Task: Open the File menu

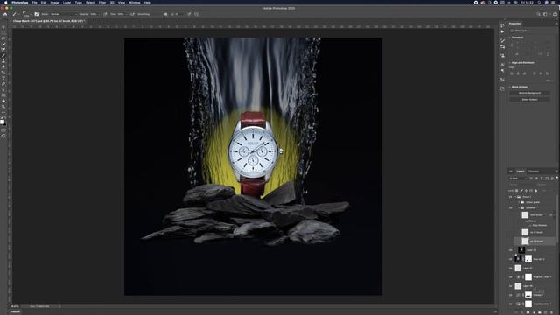Action: 34,3
